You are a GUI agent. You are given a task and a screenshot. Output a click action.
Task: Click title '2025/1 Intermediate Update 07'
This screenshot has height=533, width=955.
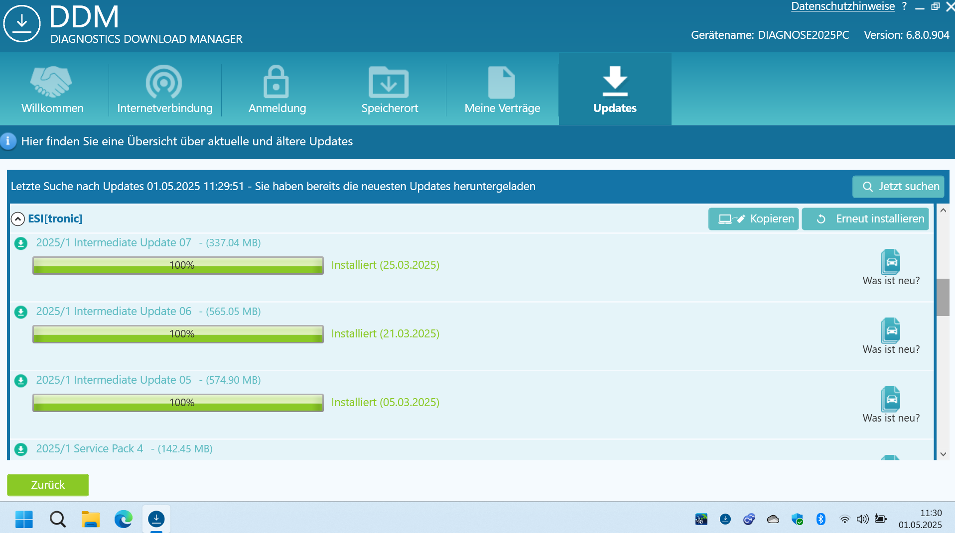pyautogui.click(x=114, y=243)
